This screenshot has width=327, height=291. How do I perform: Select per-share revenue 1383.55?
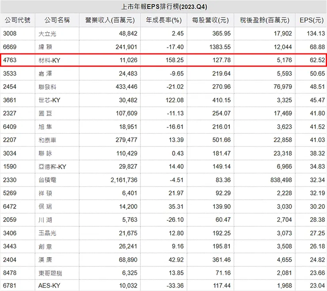[220, 47]
